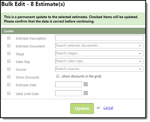
Task: Check the Show Discounts row checkbox
Action: click(x=9, y=77)
